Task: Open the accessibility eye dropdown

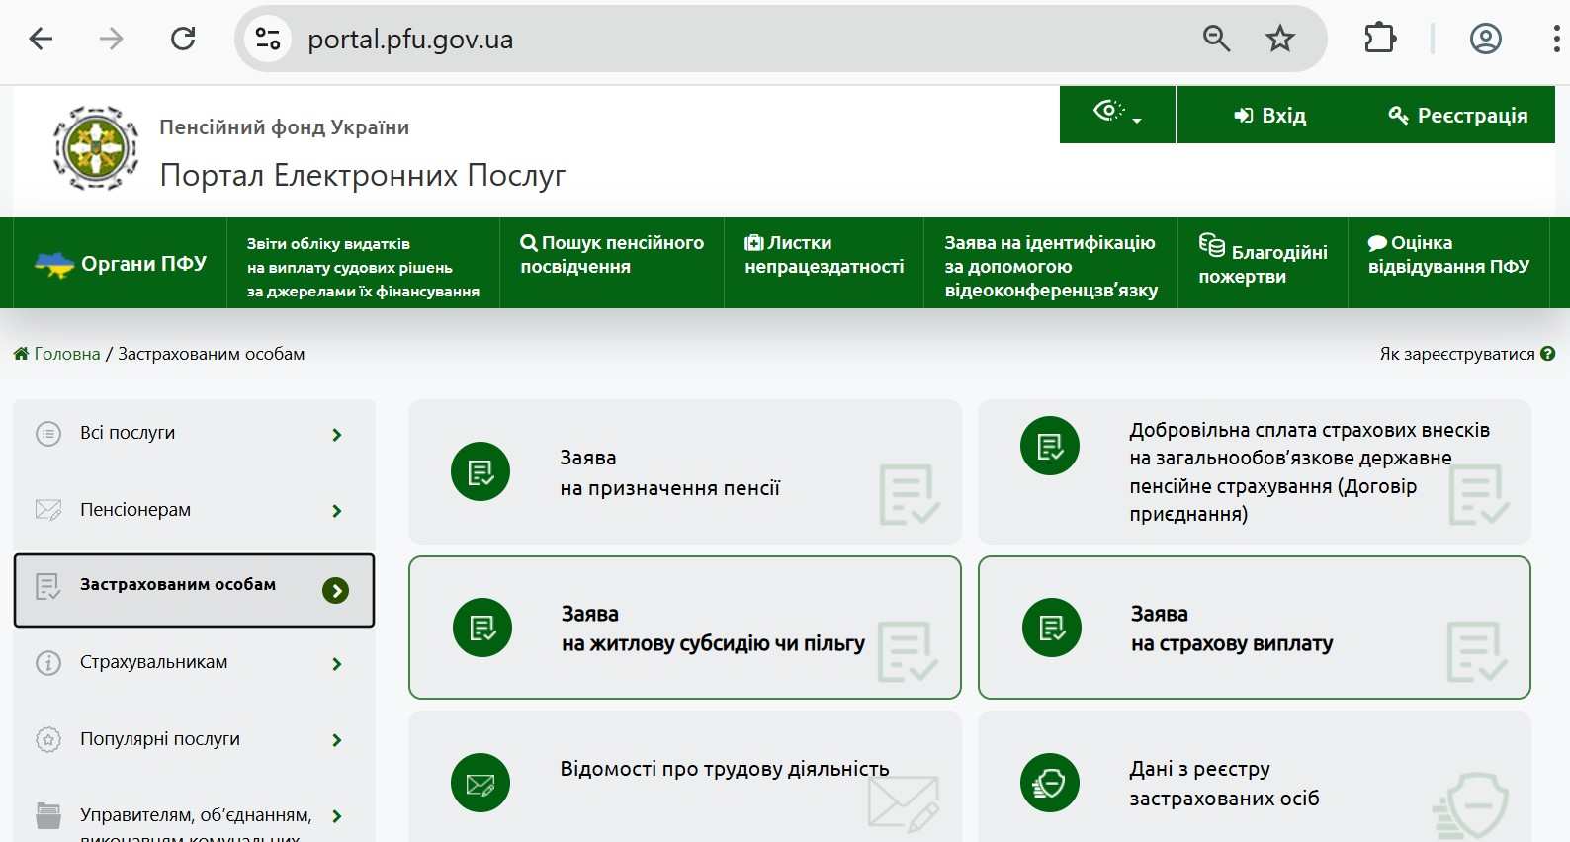Action: [x=1117, y=115]
